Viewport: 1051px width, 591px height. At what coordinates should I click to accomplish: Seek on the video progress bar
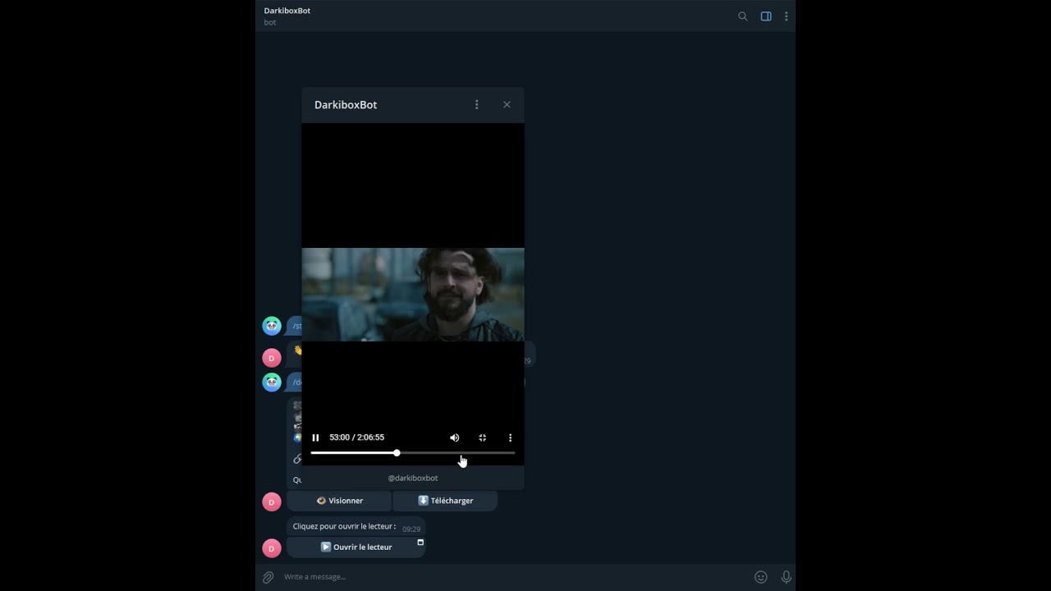tap(413, 453)
